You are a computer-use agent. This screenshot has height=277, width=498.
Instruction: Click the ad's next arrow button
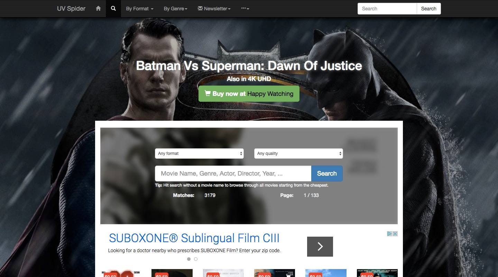[320, 246]
